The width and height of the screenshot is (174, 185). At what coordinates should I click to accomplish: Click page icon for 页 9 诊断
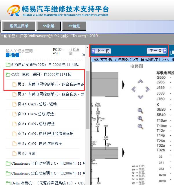tap(14, 154)
